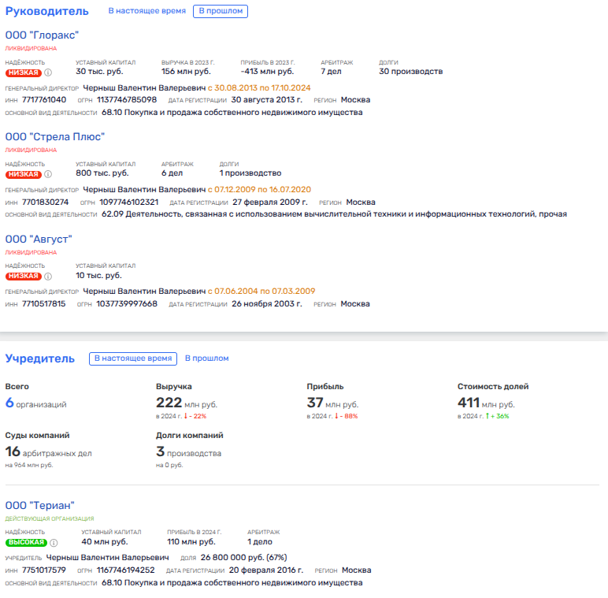608x598 pixels.
Task: Click info icon next to Глоракс reliability badge
Action: tap(48, 72)
